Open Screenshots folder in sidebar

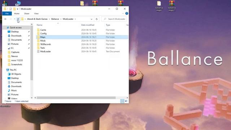[17, 64]
